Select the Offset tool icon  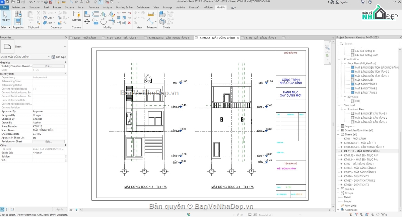click(95, 13)
